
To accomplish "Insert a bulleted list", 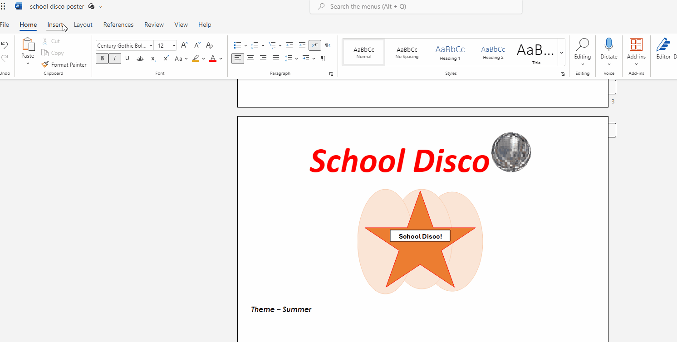I will tap(237, 45).
